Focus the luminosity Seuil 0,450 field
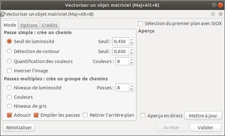225x136 pixels. point(121,41)
